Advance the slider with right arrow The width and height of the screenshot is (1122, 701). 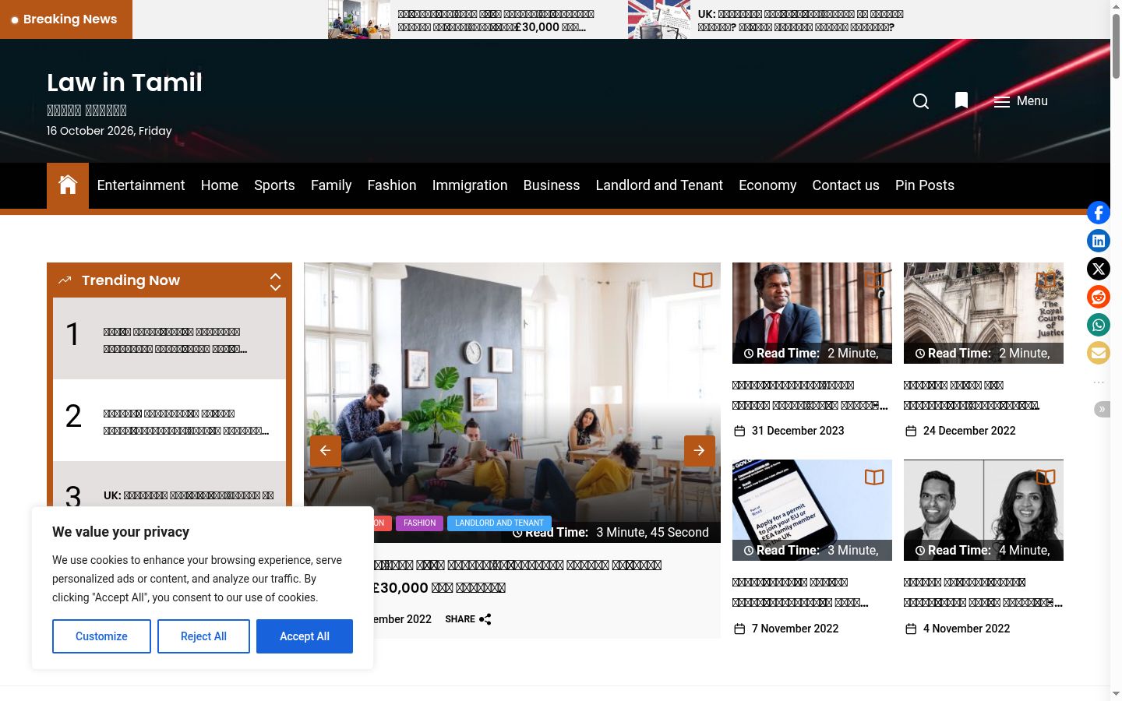pos(700,451)
